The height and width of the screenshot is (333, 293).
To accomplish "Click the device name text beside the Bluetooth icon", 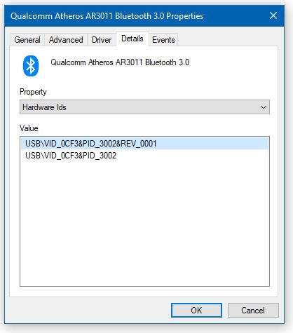I will coord(120,62).
